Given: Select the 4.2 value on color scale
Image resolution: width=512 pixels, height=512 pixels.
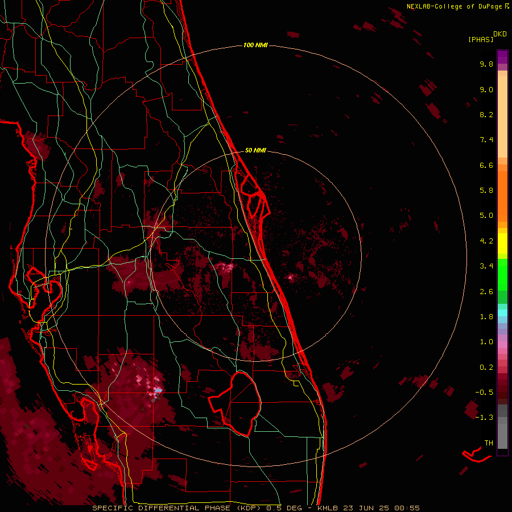Looking at the screenshot, I should coord(486,241).
